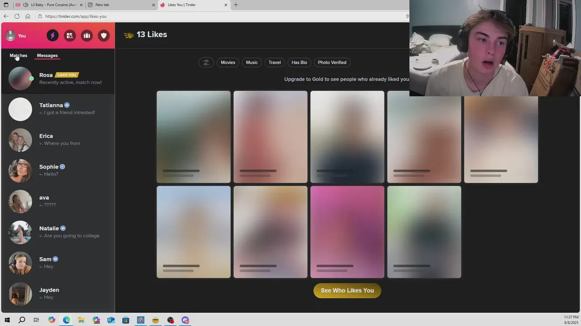Open chat with Erica
Viewport: 581px width, 326px height.
[x=58, y=140]
